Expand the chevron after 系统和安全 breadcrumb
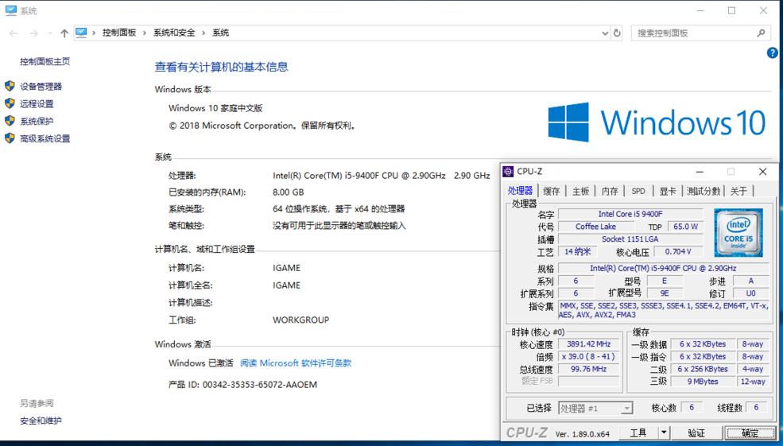This screenshot has height=446, width=783. tap(204, 33)
